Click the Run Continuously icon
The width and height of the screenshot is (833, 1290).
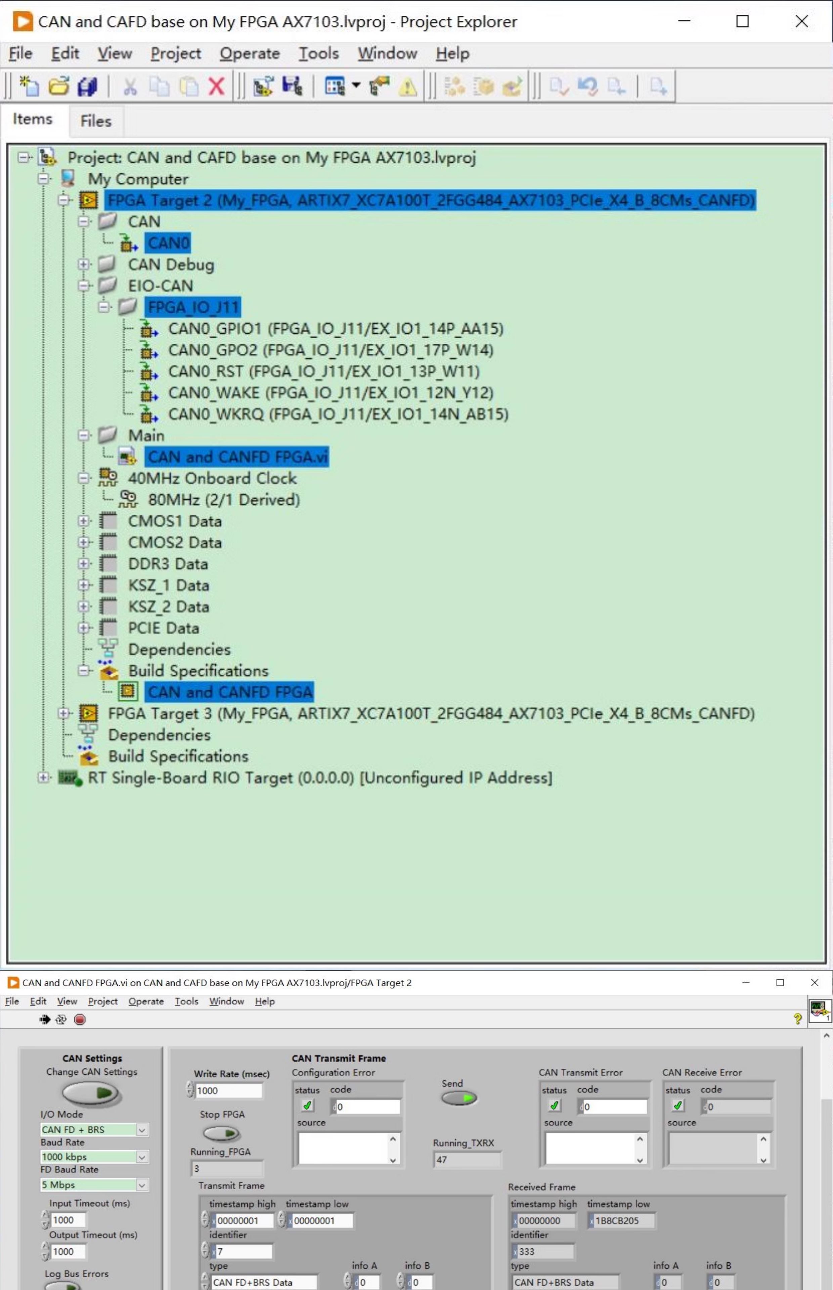61,1020
